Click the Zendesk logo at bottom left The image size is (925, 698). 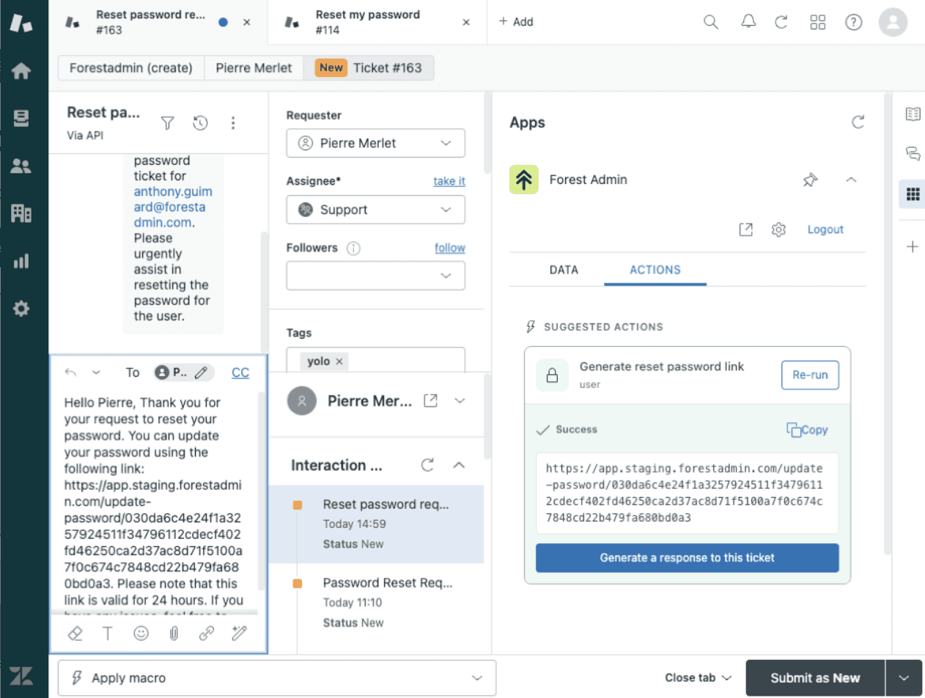pyautogui.click(x=21, y=676)
